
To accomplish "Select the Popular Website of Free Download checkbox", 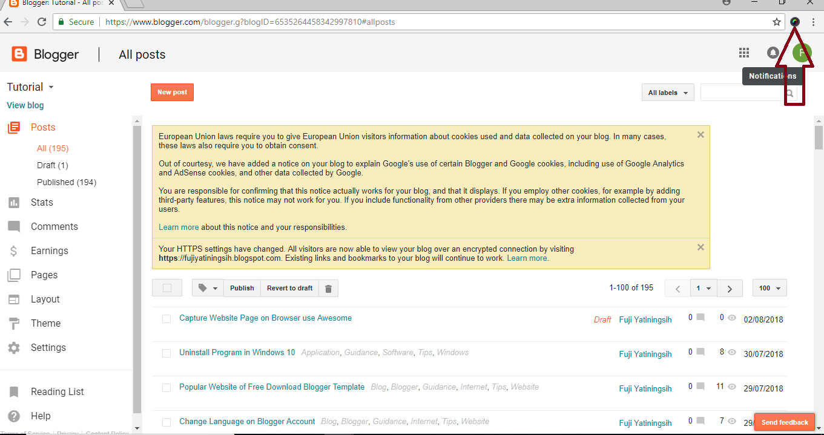I will (x=166, y=388).
